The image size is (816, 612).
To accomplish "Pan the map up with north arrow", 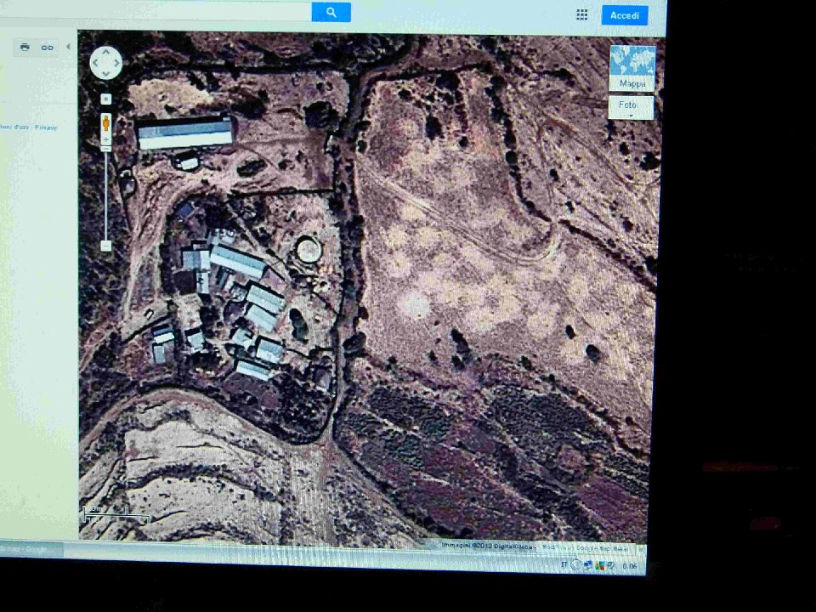I will [106, 52].
